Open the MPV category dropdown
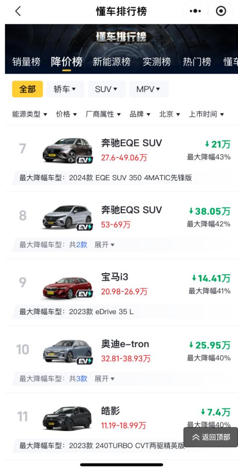The image size is (238, 471). 149,89
